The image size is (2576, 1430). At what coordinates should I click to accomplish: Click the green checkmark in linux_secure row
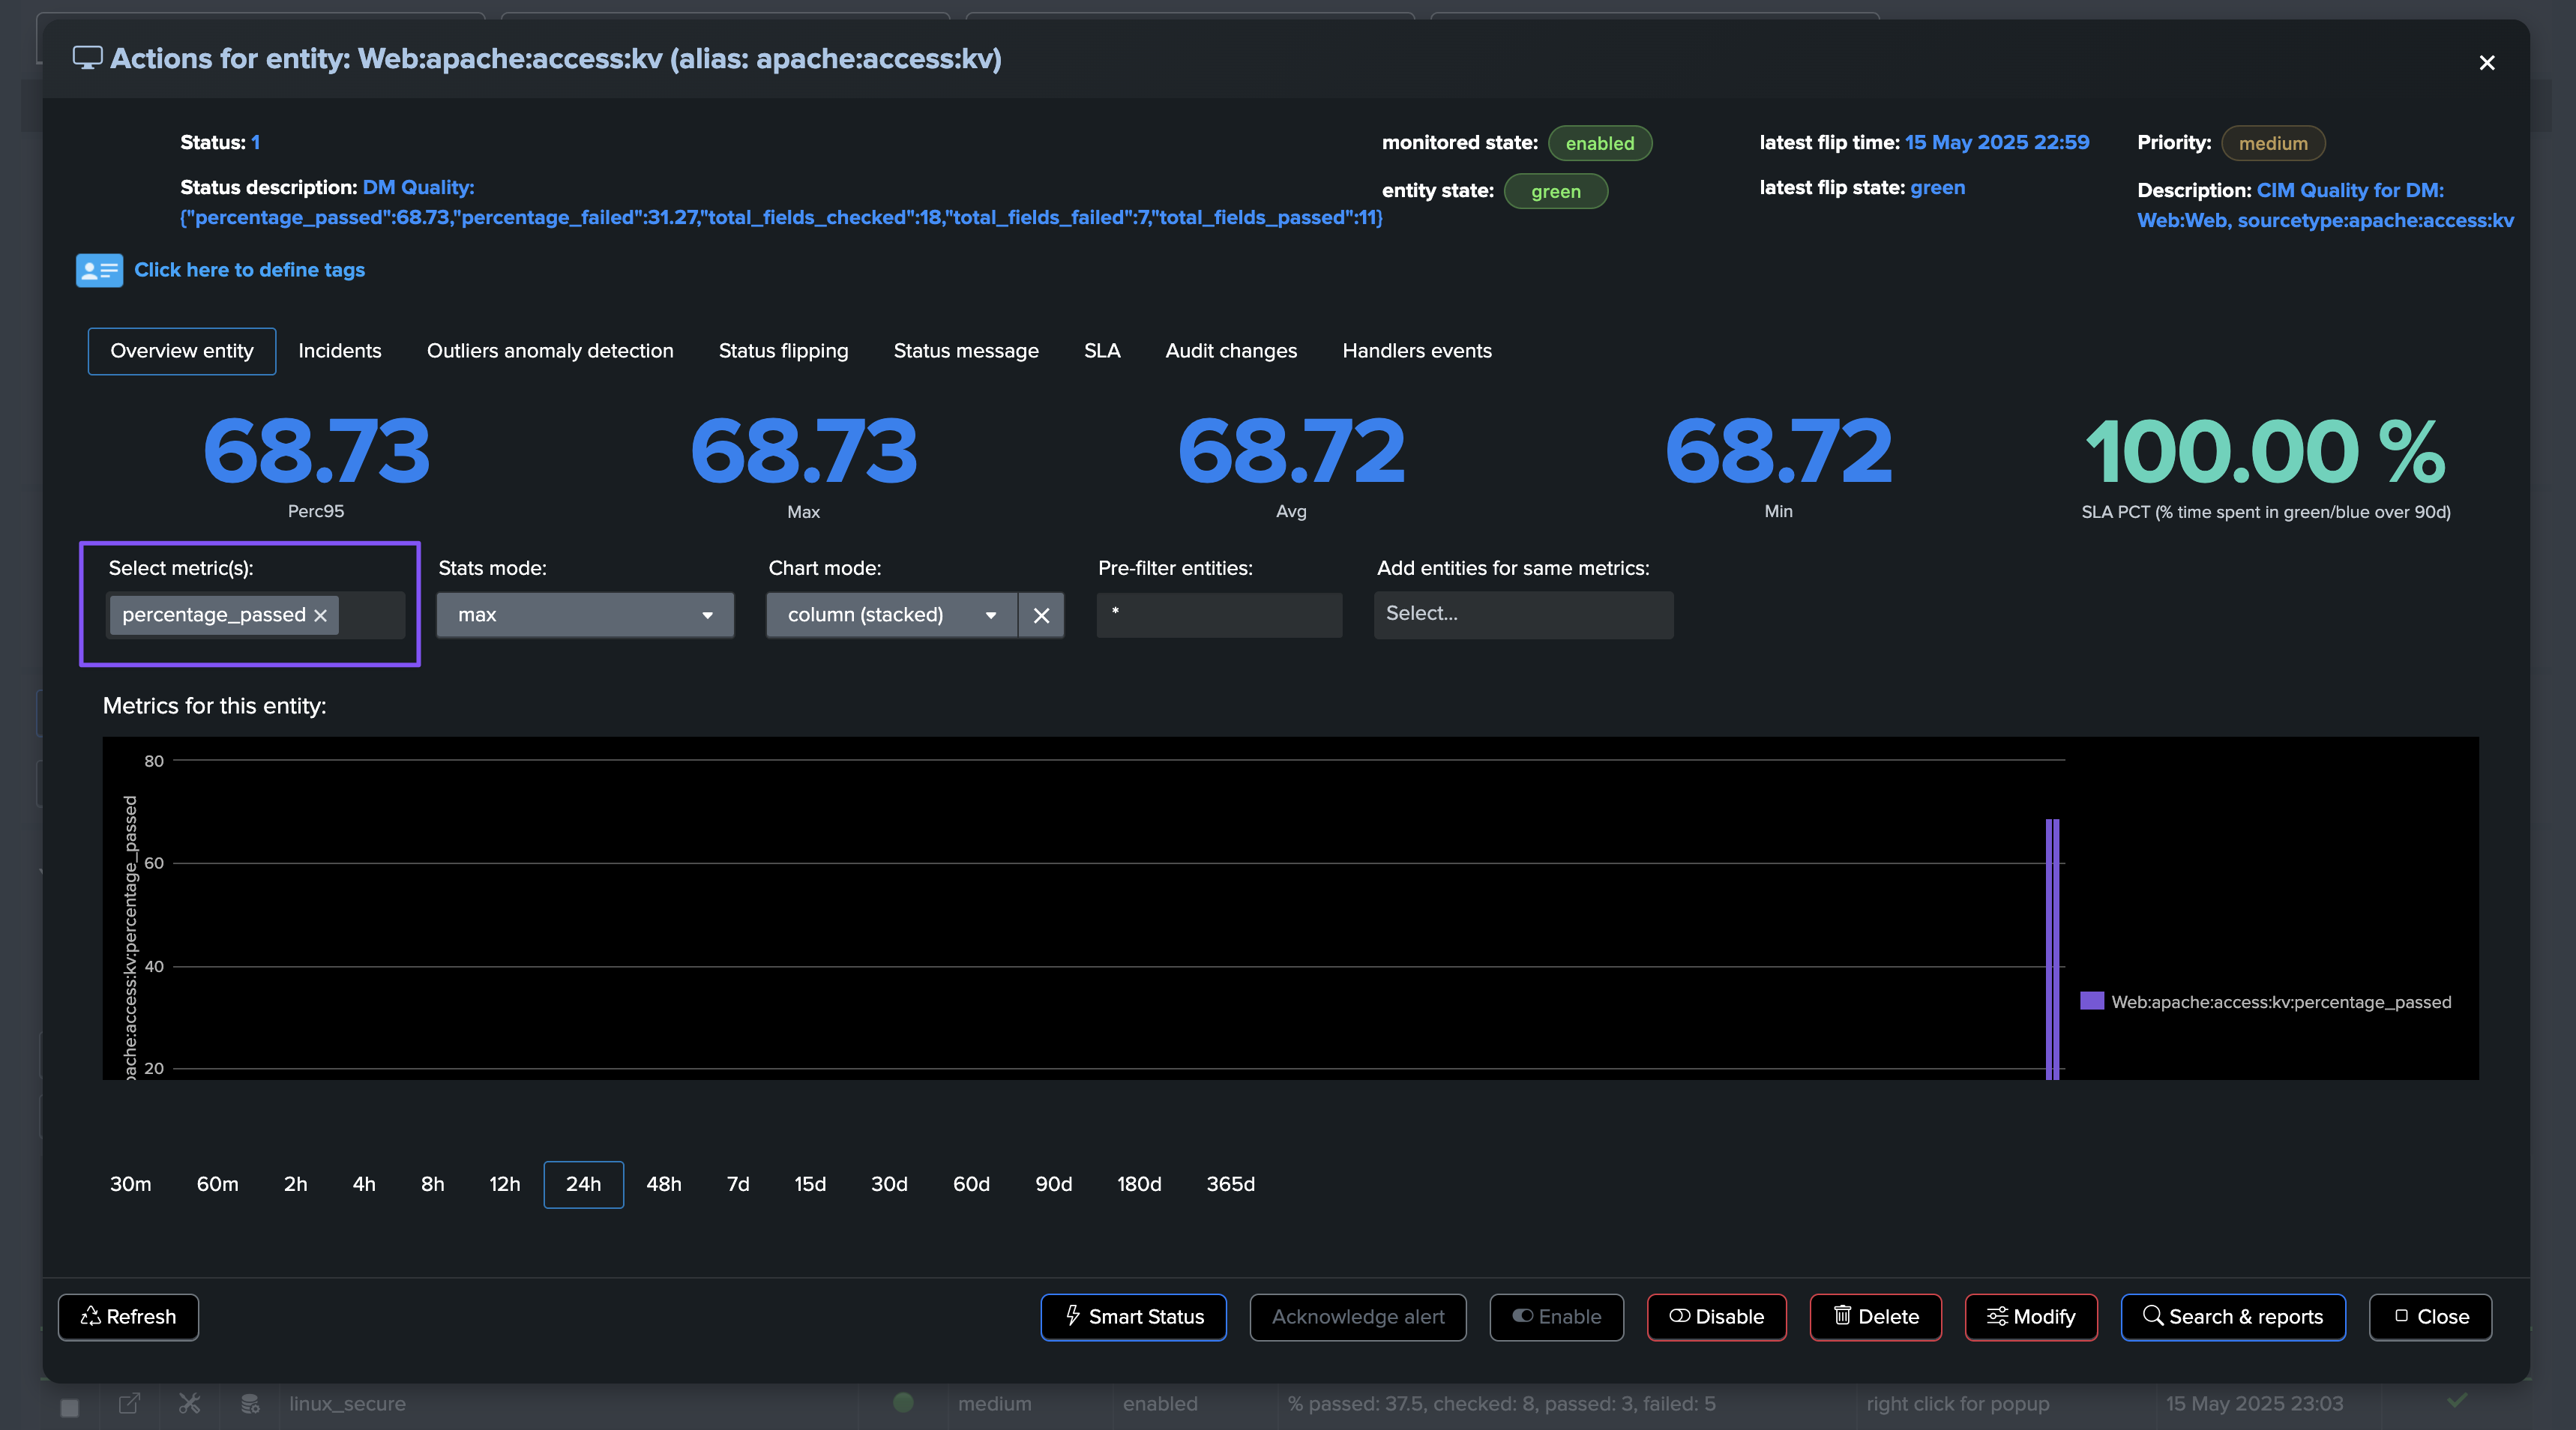coord(2456,1400)
